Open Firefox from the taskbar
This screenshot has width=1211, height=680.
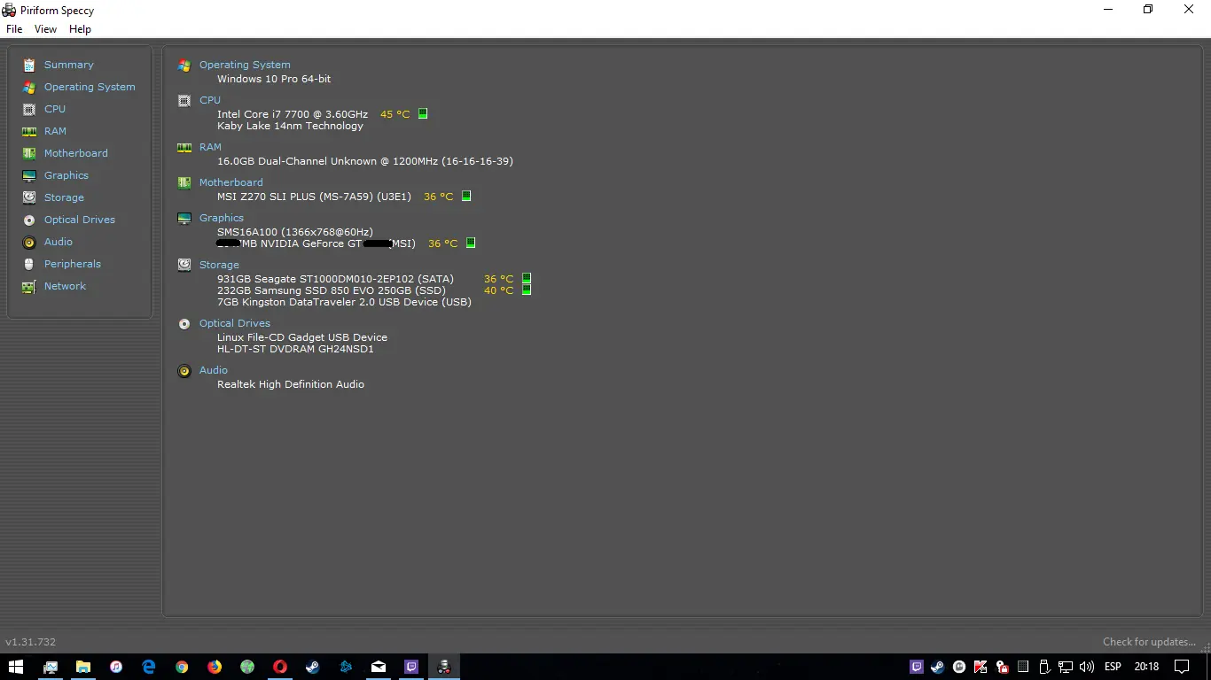pos(214,667)
